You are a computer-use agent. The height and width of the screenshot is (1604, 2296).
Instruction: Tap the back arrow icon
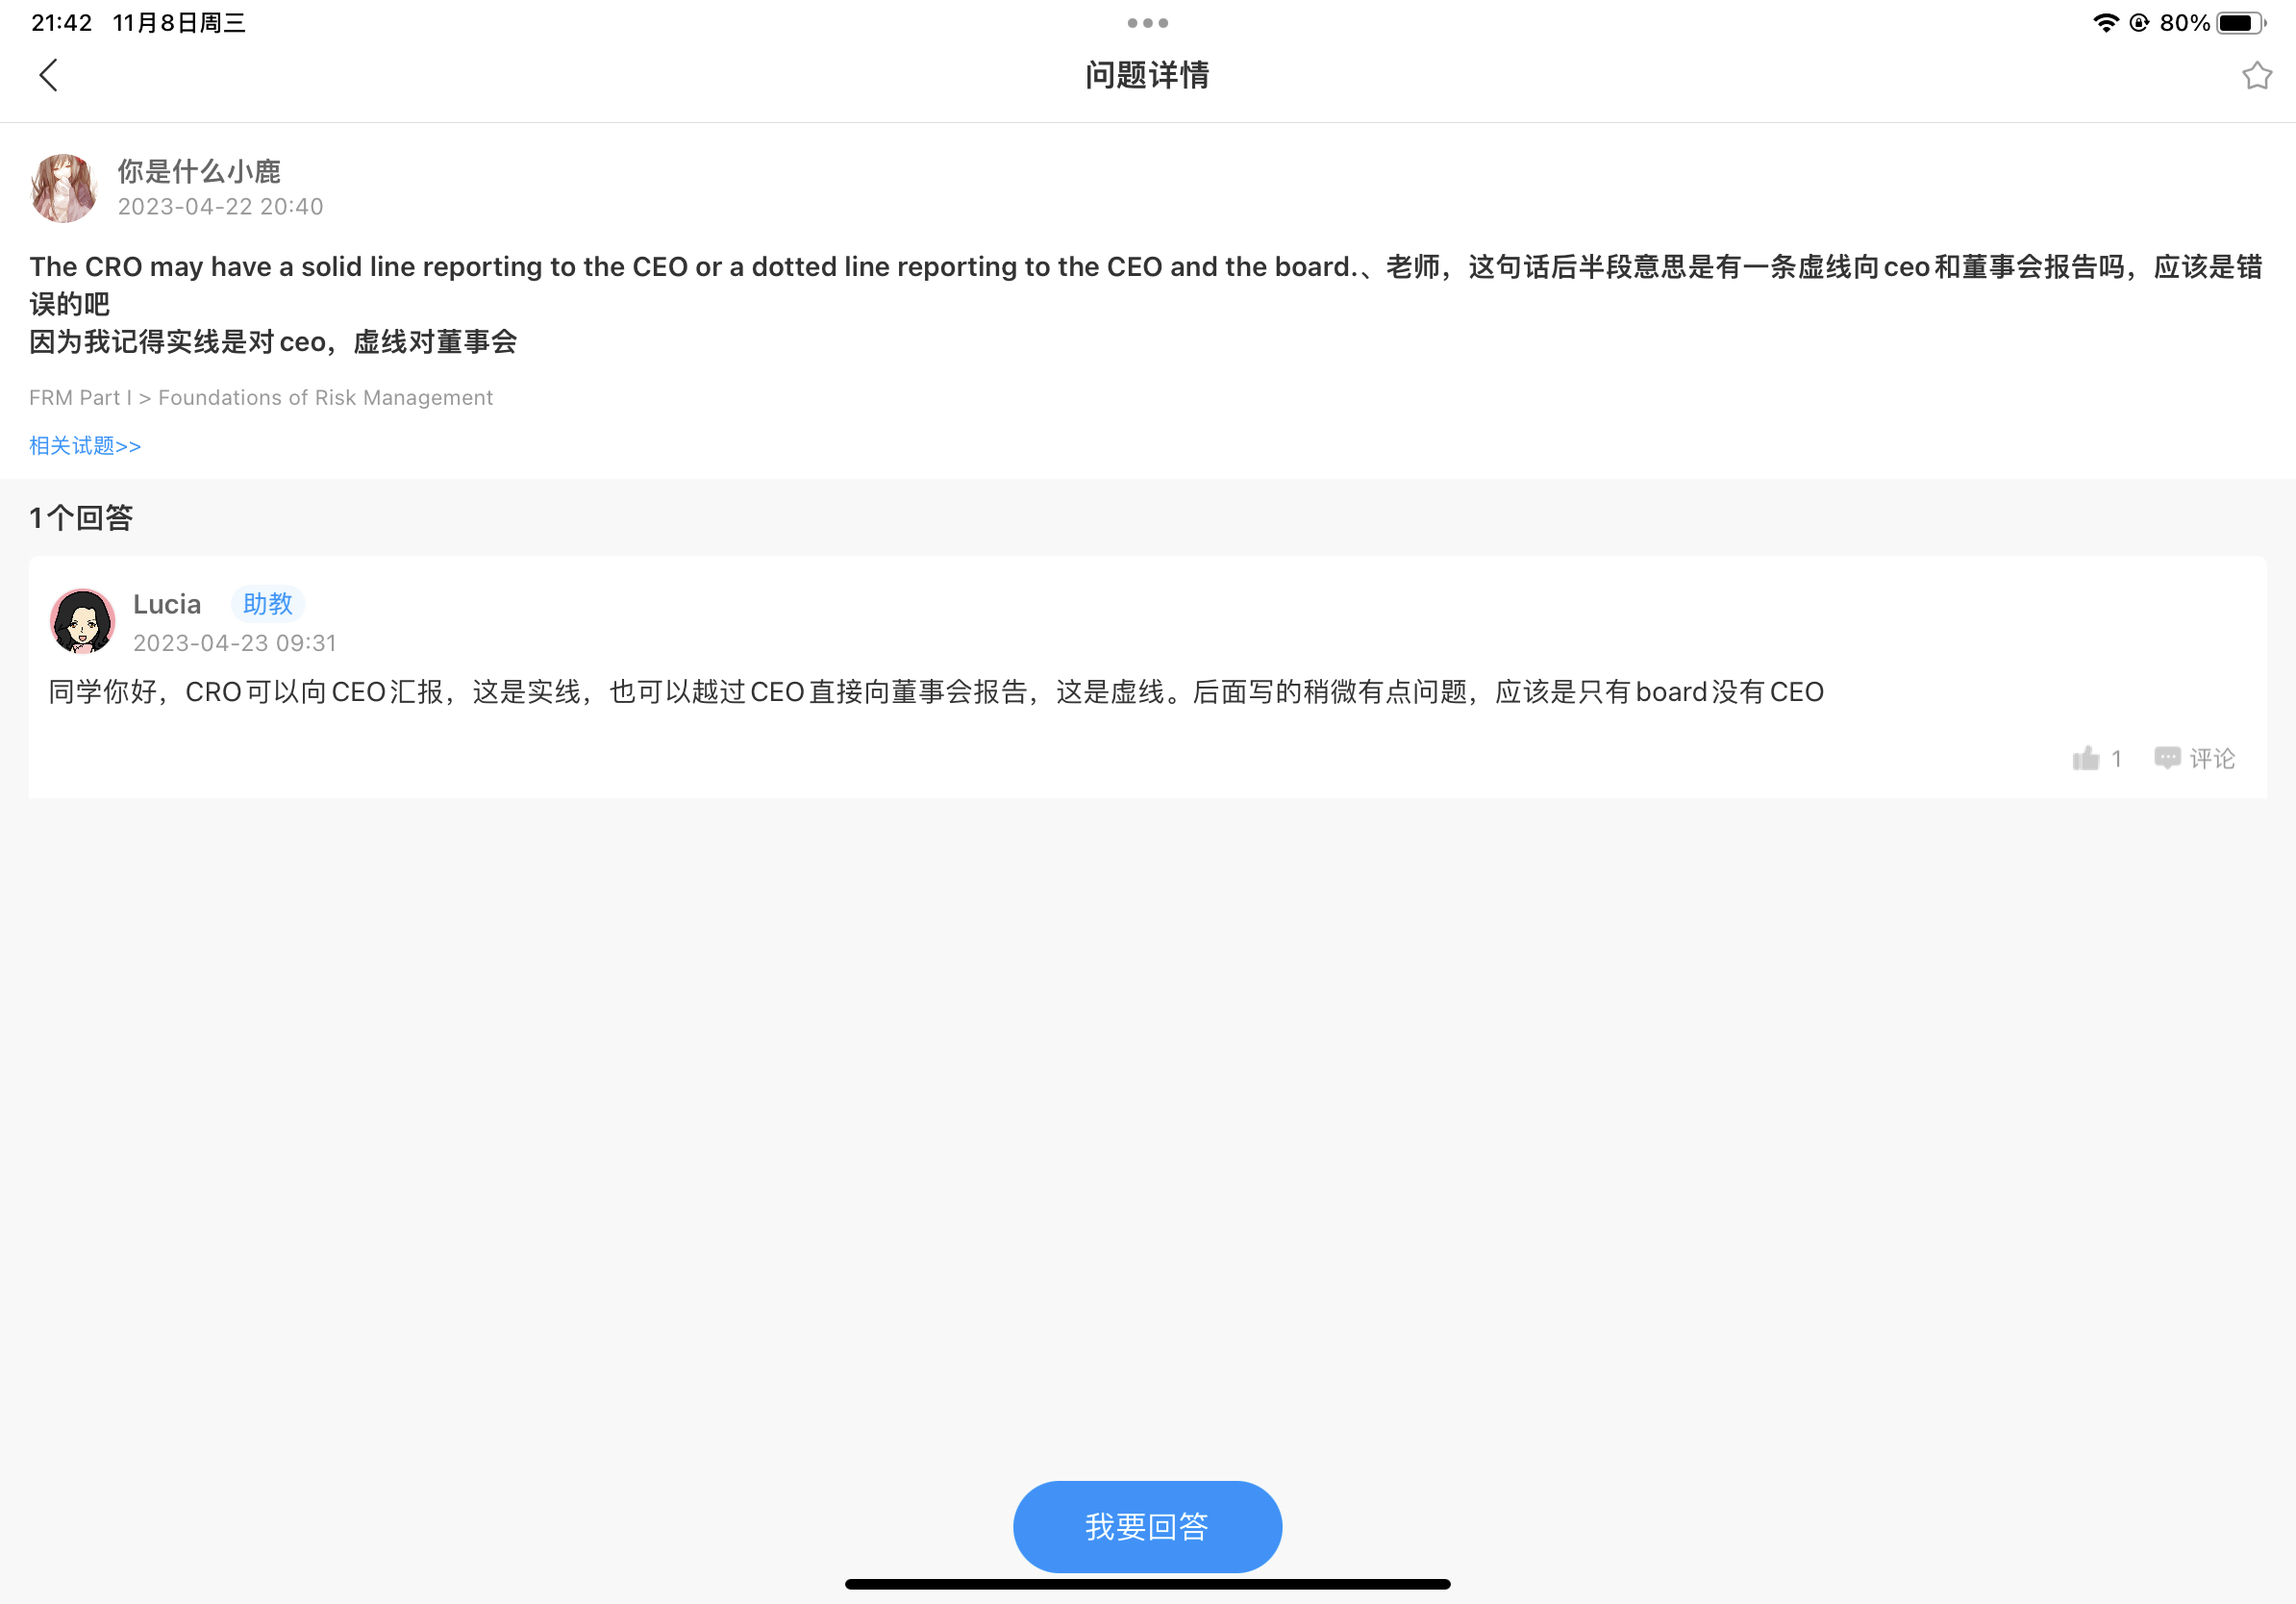click(48, 75)
